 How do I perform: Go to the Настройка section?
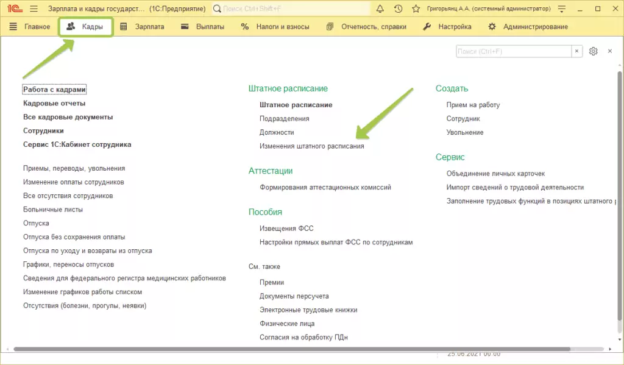[x=447, y=27]
